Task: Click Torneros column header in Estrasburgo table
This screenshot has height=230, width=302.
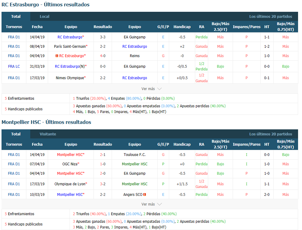Action: coord(14,27)
